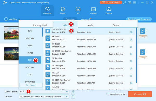156x101 pixels.
Task: Click the register key icon
Action: [x=125, y=3]
